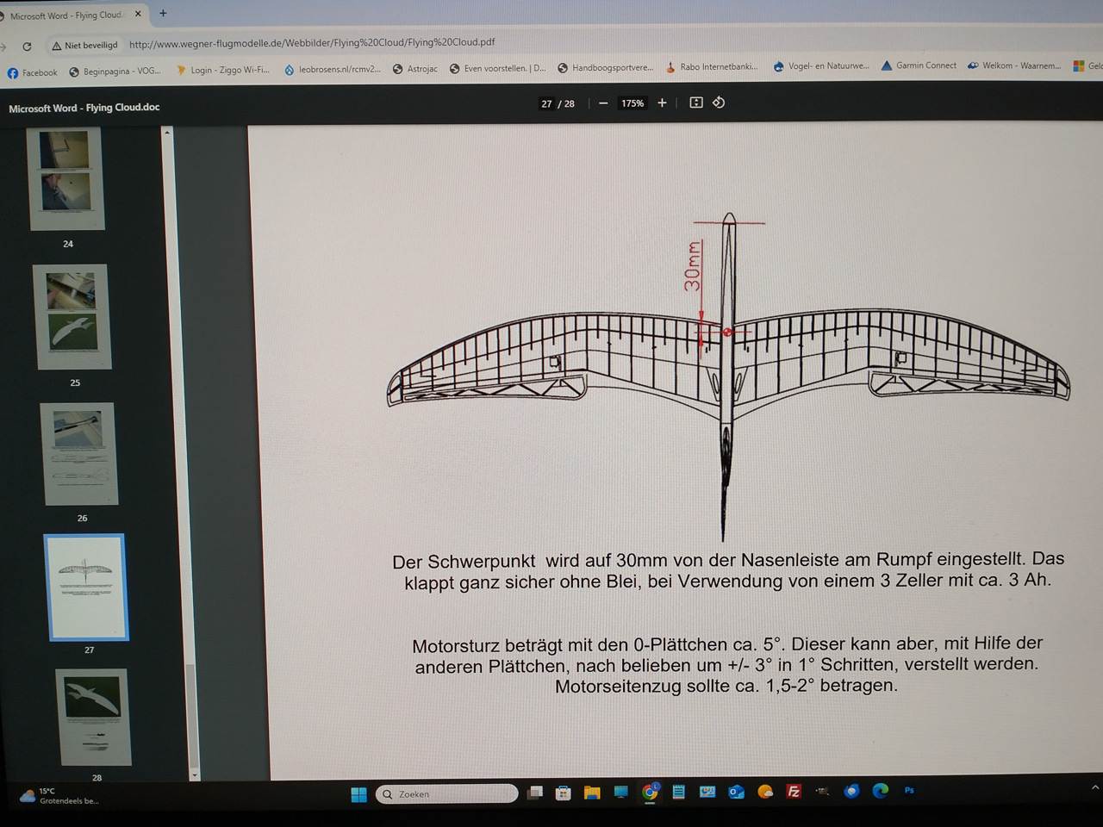Click the 'Niet beveiligd' security warning
This screenshot has height=827, width=1103.
(x=84, y=45)
